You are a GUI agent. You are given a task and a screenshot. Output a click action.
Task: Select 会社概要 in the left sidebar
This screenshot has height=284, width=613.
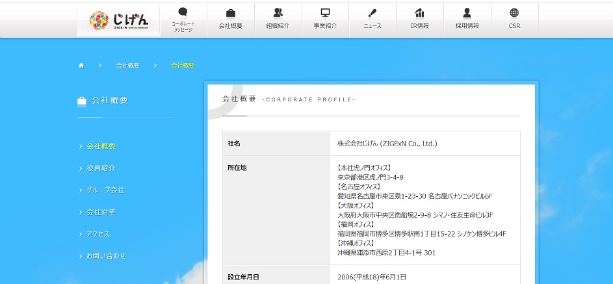coord(101,146)
